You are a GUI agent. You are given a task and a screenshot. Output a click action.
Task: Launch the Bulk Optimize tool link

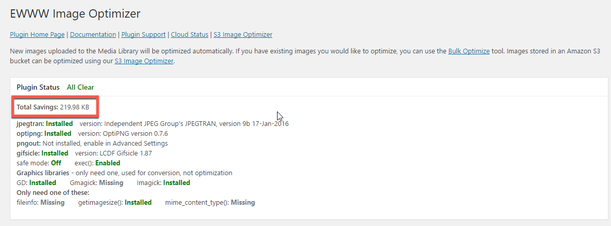[469, 51]
